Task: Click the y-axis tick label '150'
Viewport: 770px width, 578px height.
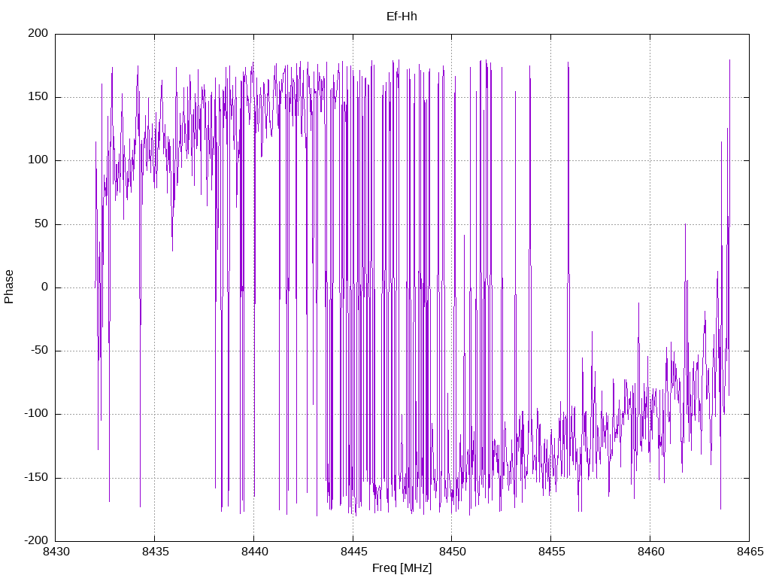Action: pyautogui.click(x=38, y=97)
